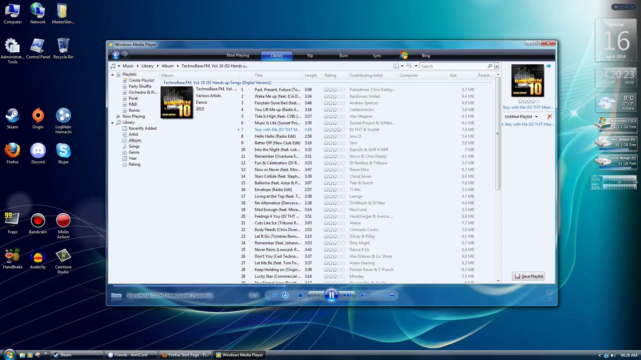Open Steam from the desktop
The width and height of the screenshot is (641, 360).
pyautogui.click(x=13, y=118)
